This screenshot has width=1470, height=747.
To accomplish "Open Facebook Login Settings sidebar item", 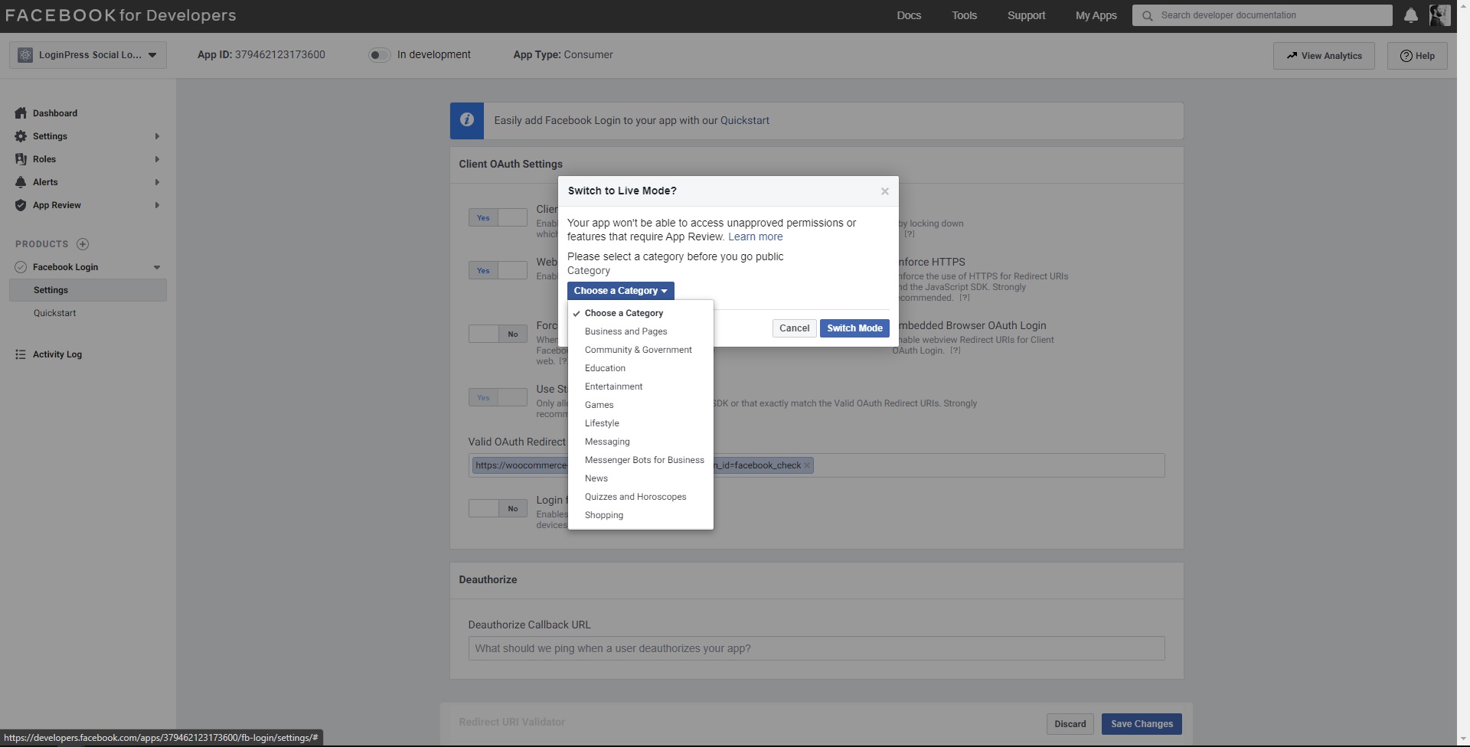I will tap(88, 290).
